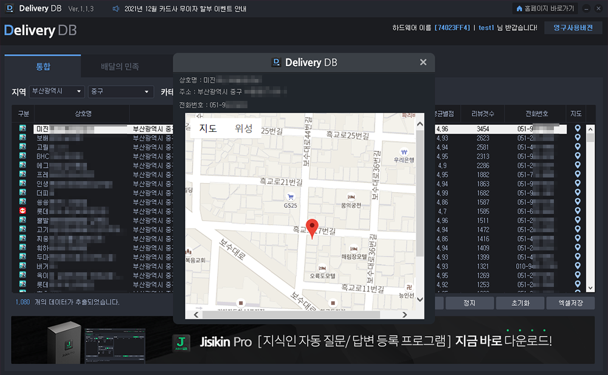This screenshot has width=608, height=375.
Task: Open map pin for the 버거 row
Action: (x=578, y=266)
